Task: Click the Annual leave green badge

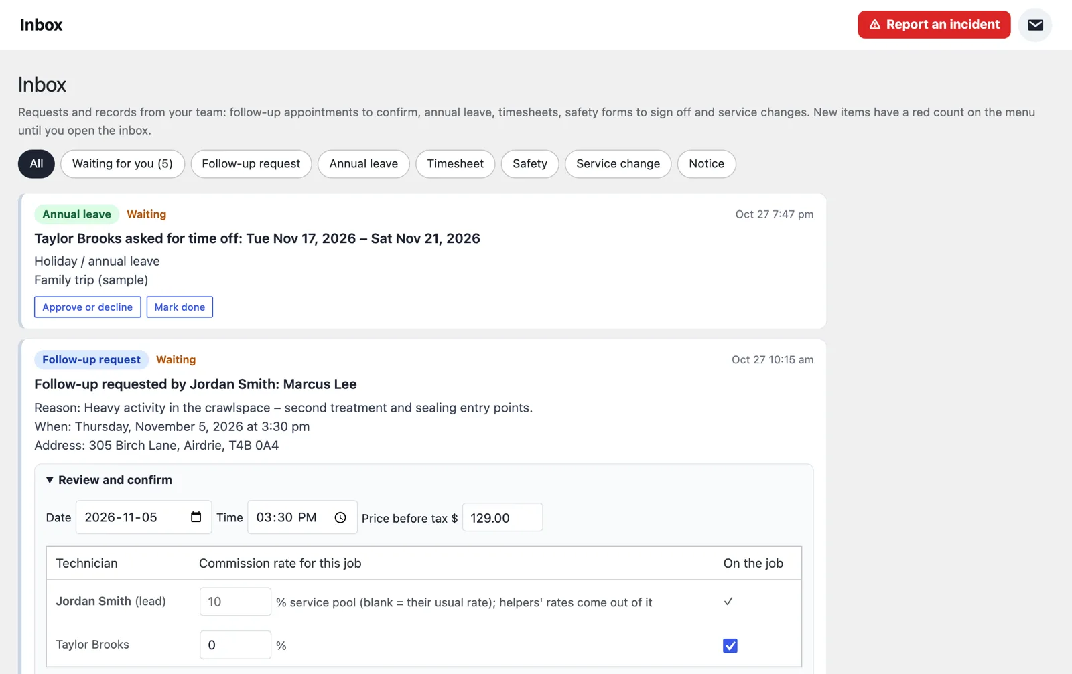Action: coord(77,214)
